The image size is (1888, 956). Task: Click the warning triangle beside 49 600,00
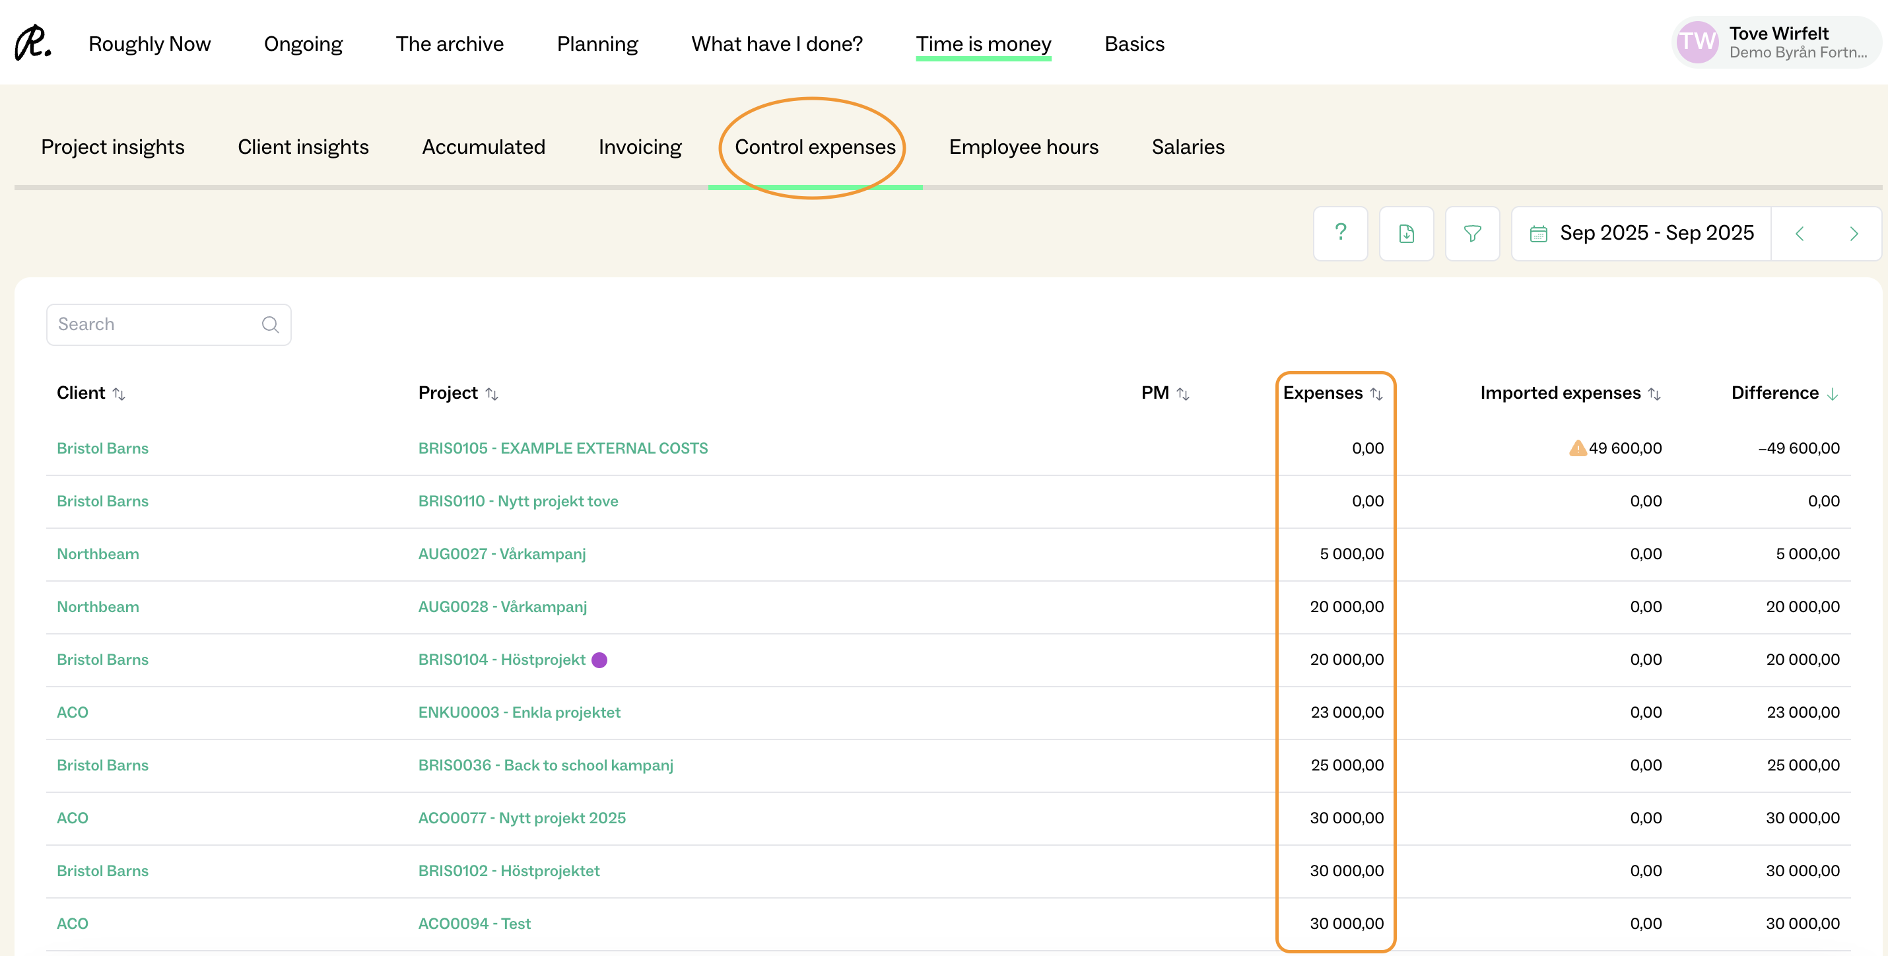click(x=1577, y=448)
